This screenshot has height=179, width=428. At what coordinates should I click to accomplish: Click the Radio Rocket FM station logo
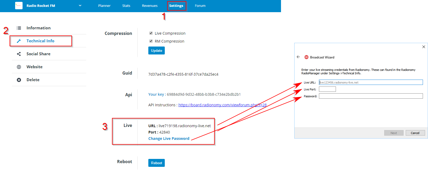point(19,6)
